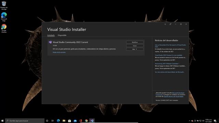The width and height of the screenshot is (219, 123).
Task: Expand the Más dropdown menu
Action: click(x=134, y=49)
